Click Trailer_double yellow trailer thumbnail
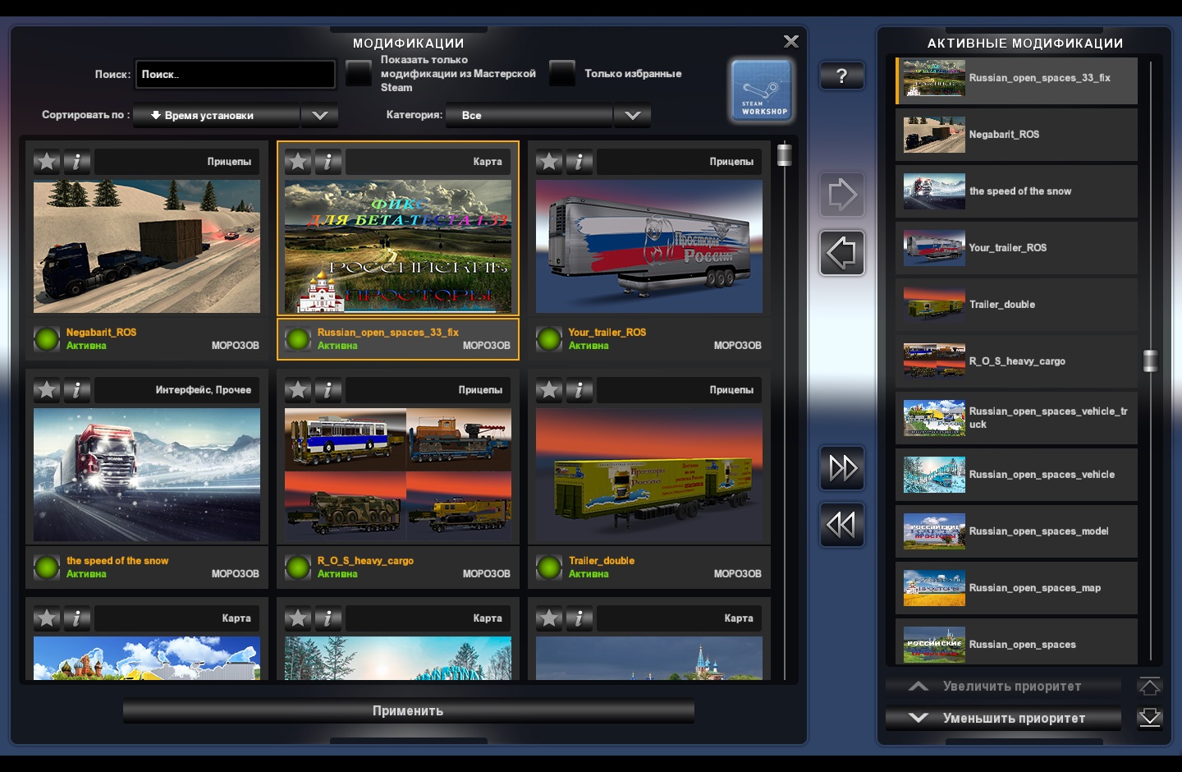The image size is (1182, 772). 649,475
